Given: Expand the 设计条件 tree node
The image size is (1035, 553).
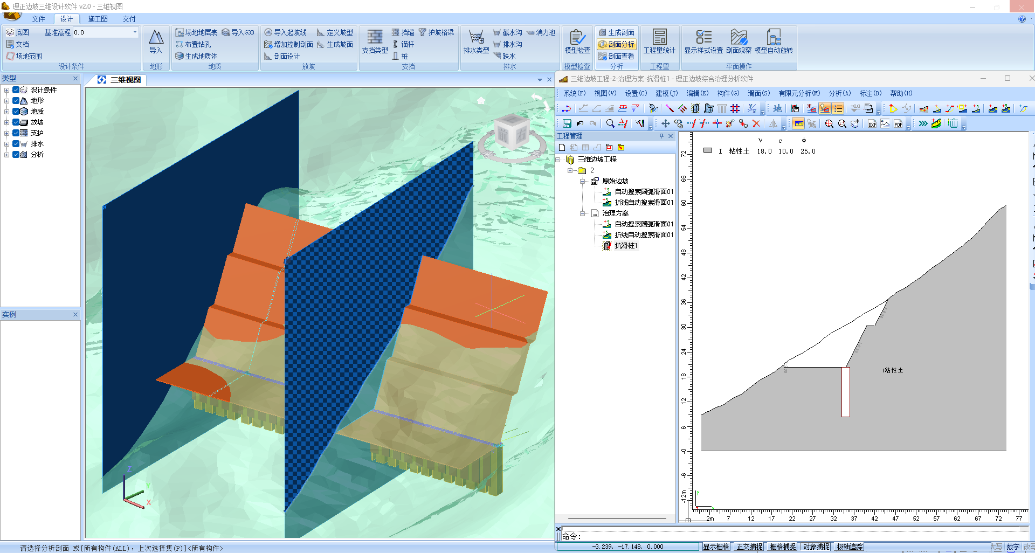Looking at the screenshot, I should click(6, 90).
